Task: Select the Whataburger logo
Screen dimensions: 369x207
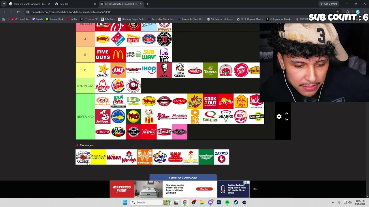Action: tap(145, 157)
